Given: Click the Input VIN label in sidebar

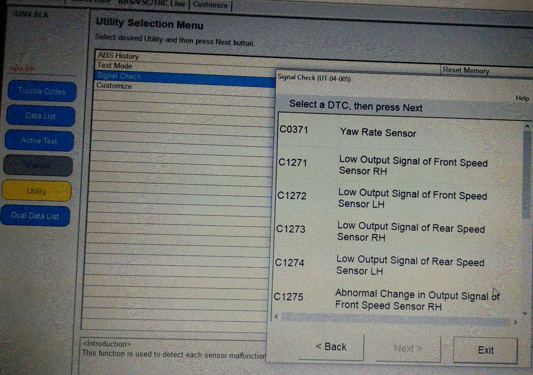Looking at the screenshot, I should pyautogui.click(x=22, y=69).
